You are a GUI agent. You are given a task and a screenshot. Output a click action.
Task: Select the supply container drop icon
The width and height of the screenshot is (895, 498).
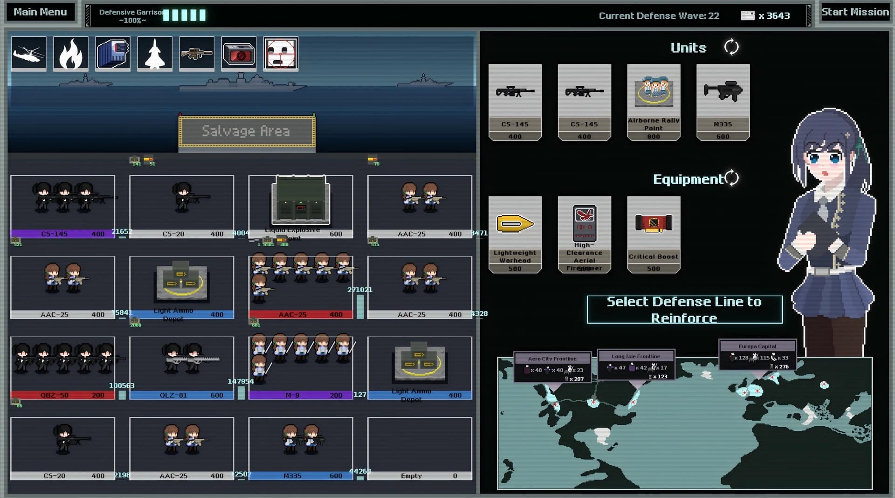(x=112, y=54)
